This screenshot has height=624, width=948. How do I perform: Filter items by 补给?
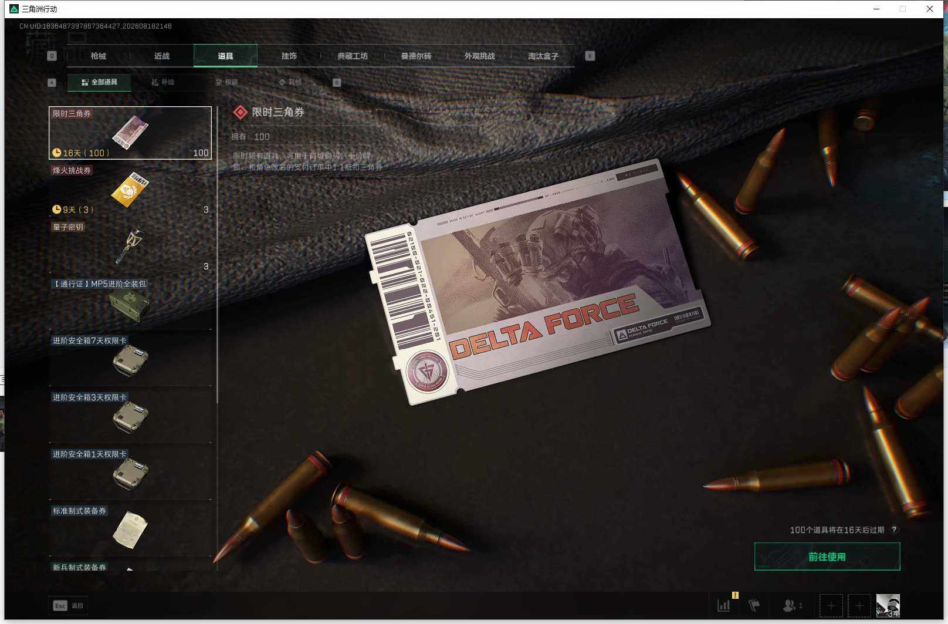(x=162, y=82)
